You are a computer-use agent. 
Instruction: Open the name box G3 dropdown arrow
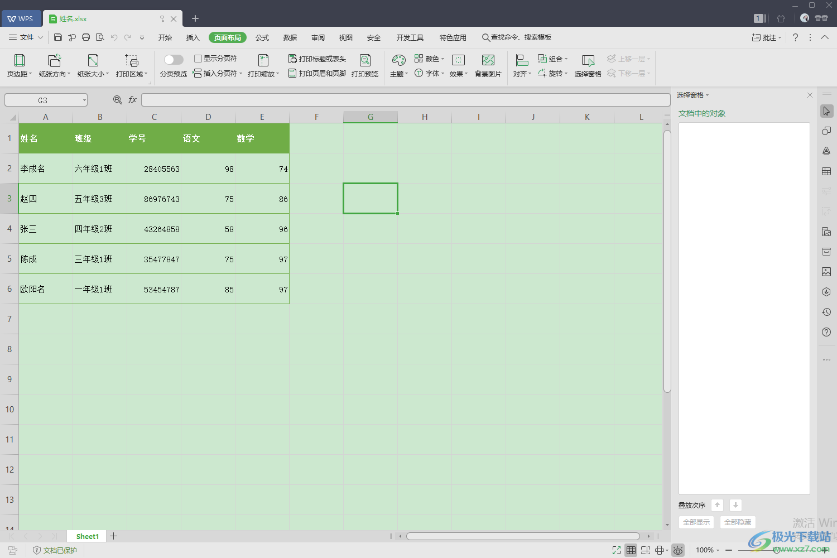(x=84, y=100)
